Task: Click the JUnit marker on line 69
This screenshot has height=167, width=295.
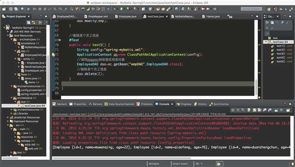Action: (60, 40)
